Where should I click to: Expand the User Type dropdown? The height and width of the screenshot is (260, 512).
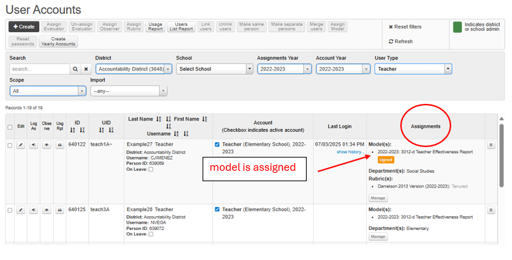tap(413, 69)
